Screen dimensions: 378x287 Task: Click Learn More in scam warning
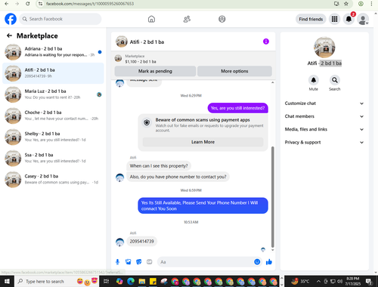point(203,142)
